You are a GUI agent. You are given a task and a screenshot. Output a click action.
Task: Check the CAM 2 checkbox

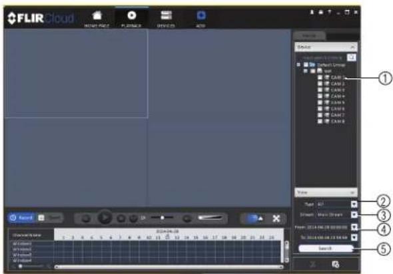pyautogui.click(x=320, y=84)
